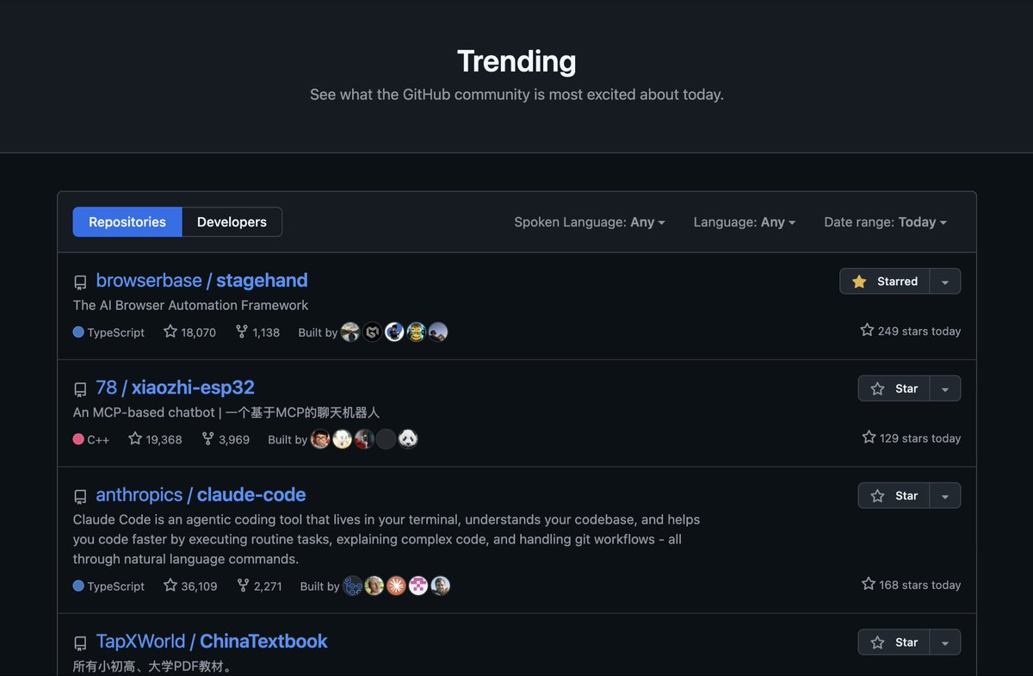Screen dimensions: 1033x676
Task: Click the An MCP-based chatbot description
Action: tap(226, 412)
